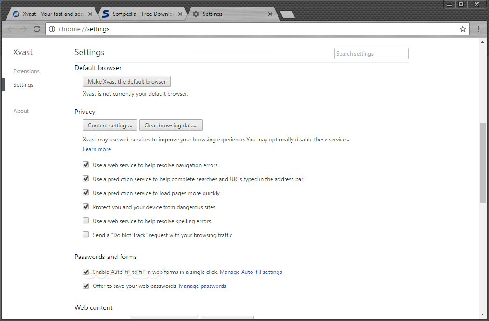Click the Passwords and forms heading
489x321 pixels.
106,257
